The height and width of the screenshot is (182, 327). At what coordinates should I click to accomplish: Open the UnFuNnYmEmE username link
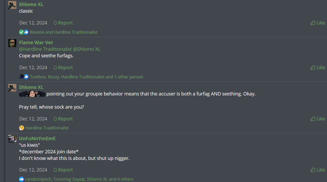click(37, 138)
